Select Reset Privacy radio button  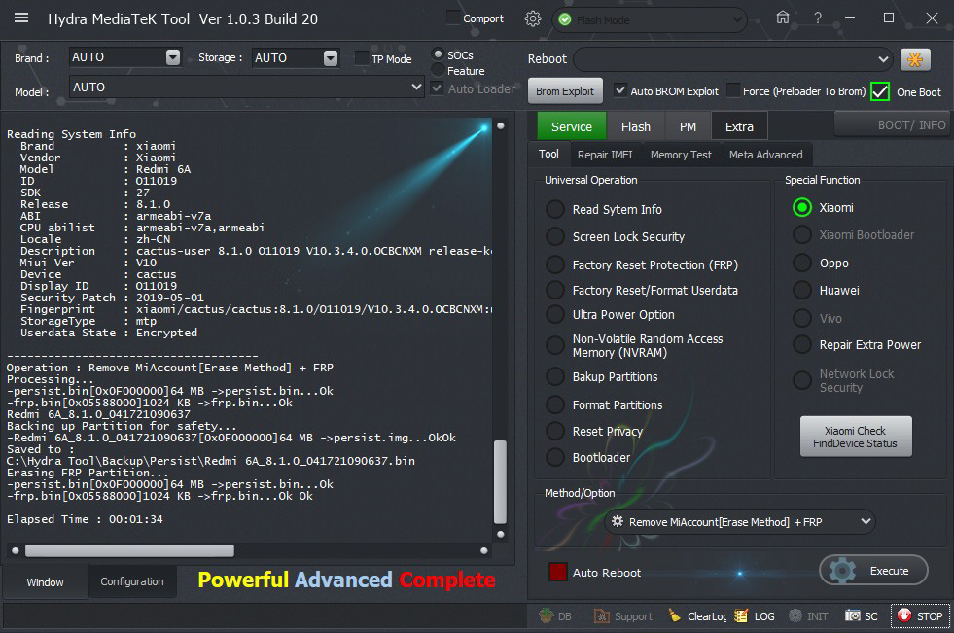pos(555,431)
